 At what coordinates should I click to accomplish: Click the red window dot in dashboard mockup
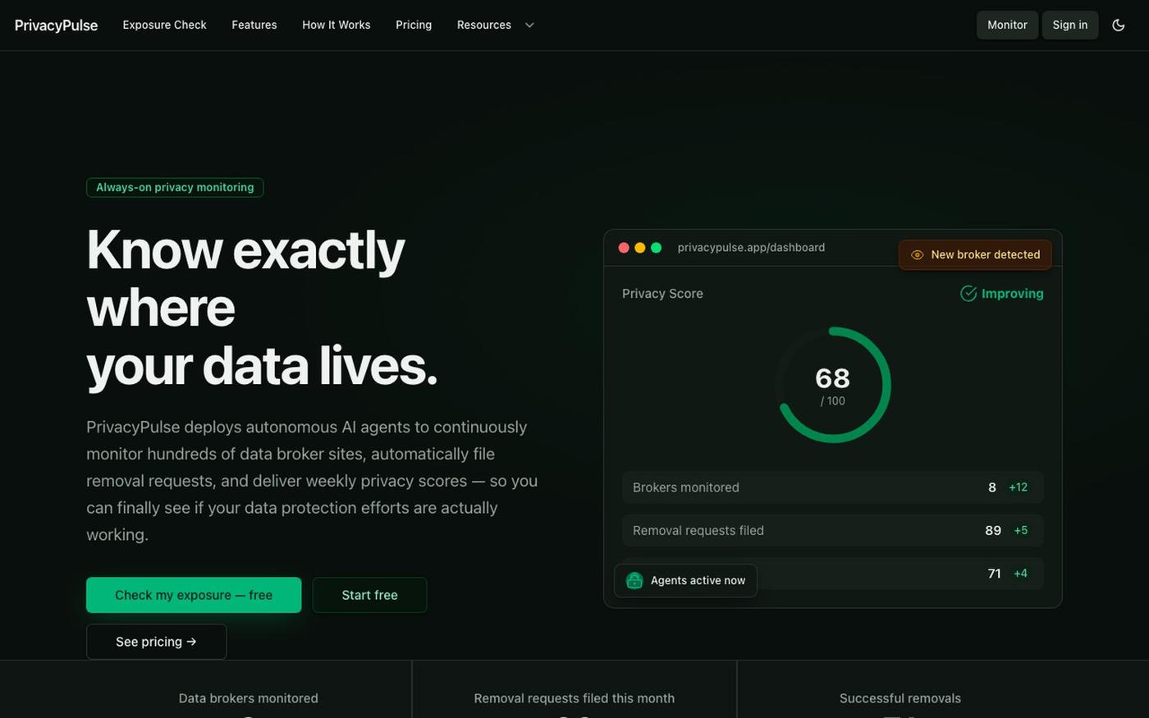pos(624,248)
